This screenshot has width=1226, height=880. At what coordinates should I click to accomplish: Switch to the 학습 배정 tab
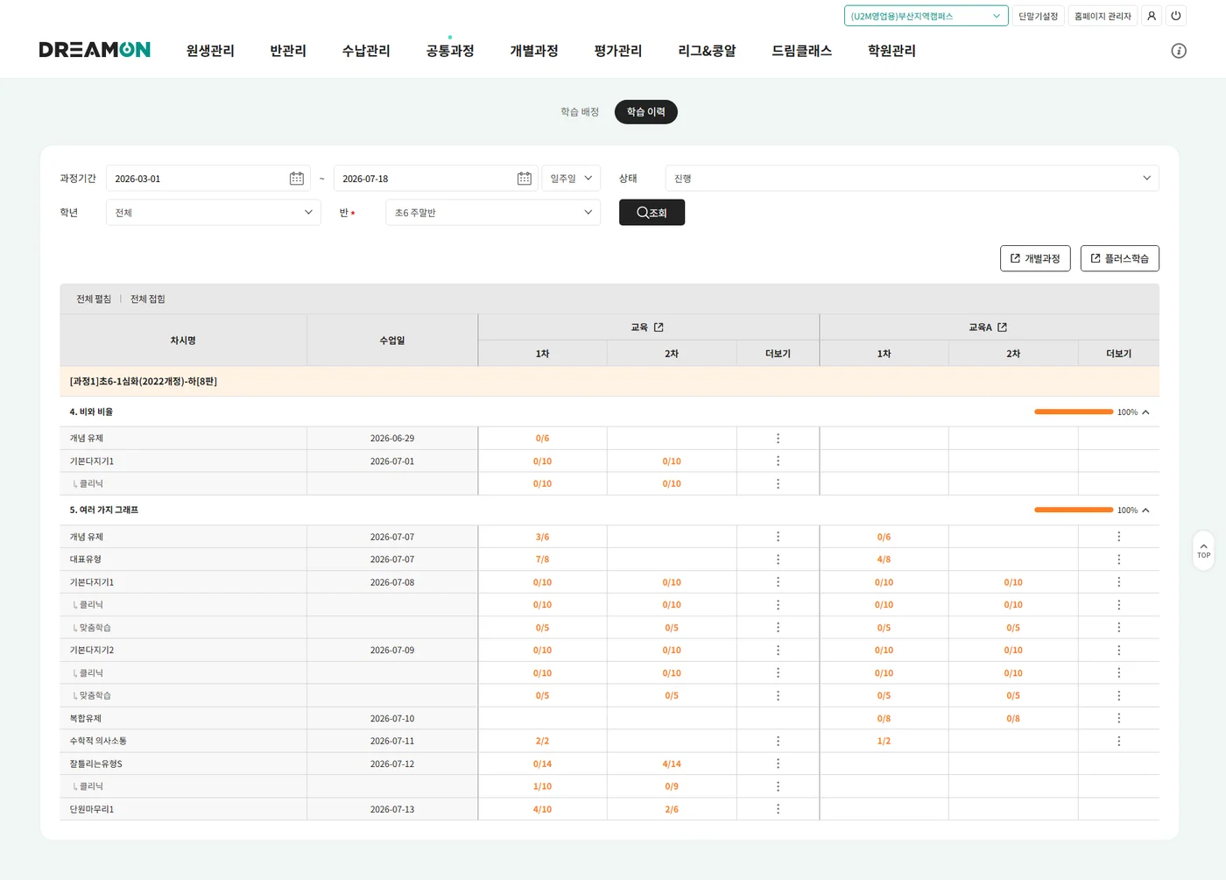tap(580, 112)
